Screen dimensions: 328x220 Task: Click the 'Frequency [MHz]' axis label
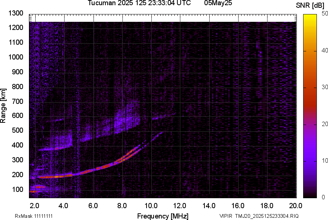point(163,216)
